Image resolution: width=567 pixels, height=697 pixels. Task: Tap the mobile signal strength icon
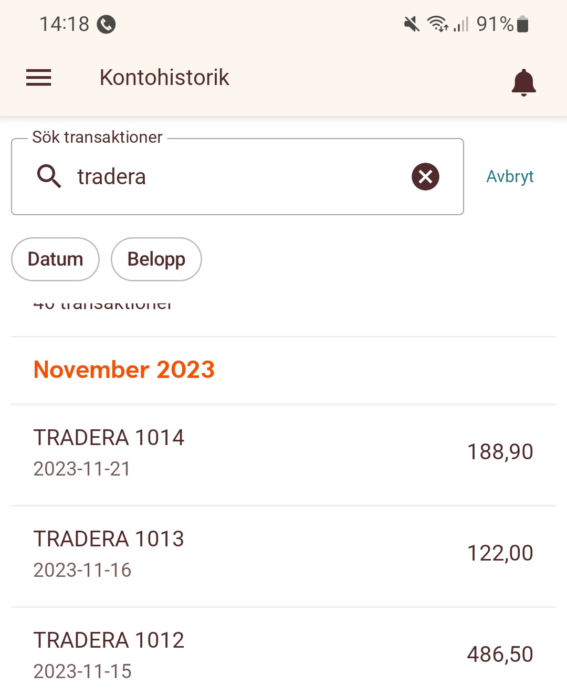click(x=461, y=24)
